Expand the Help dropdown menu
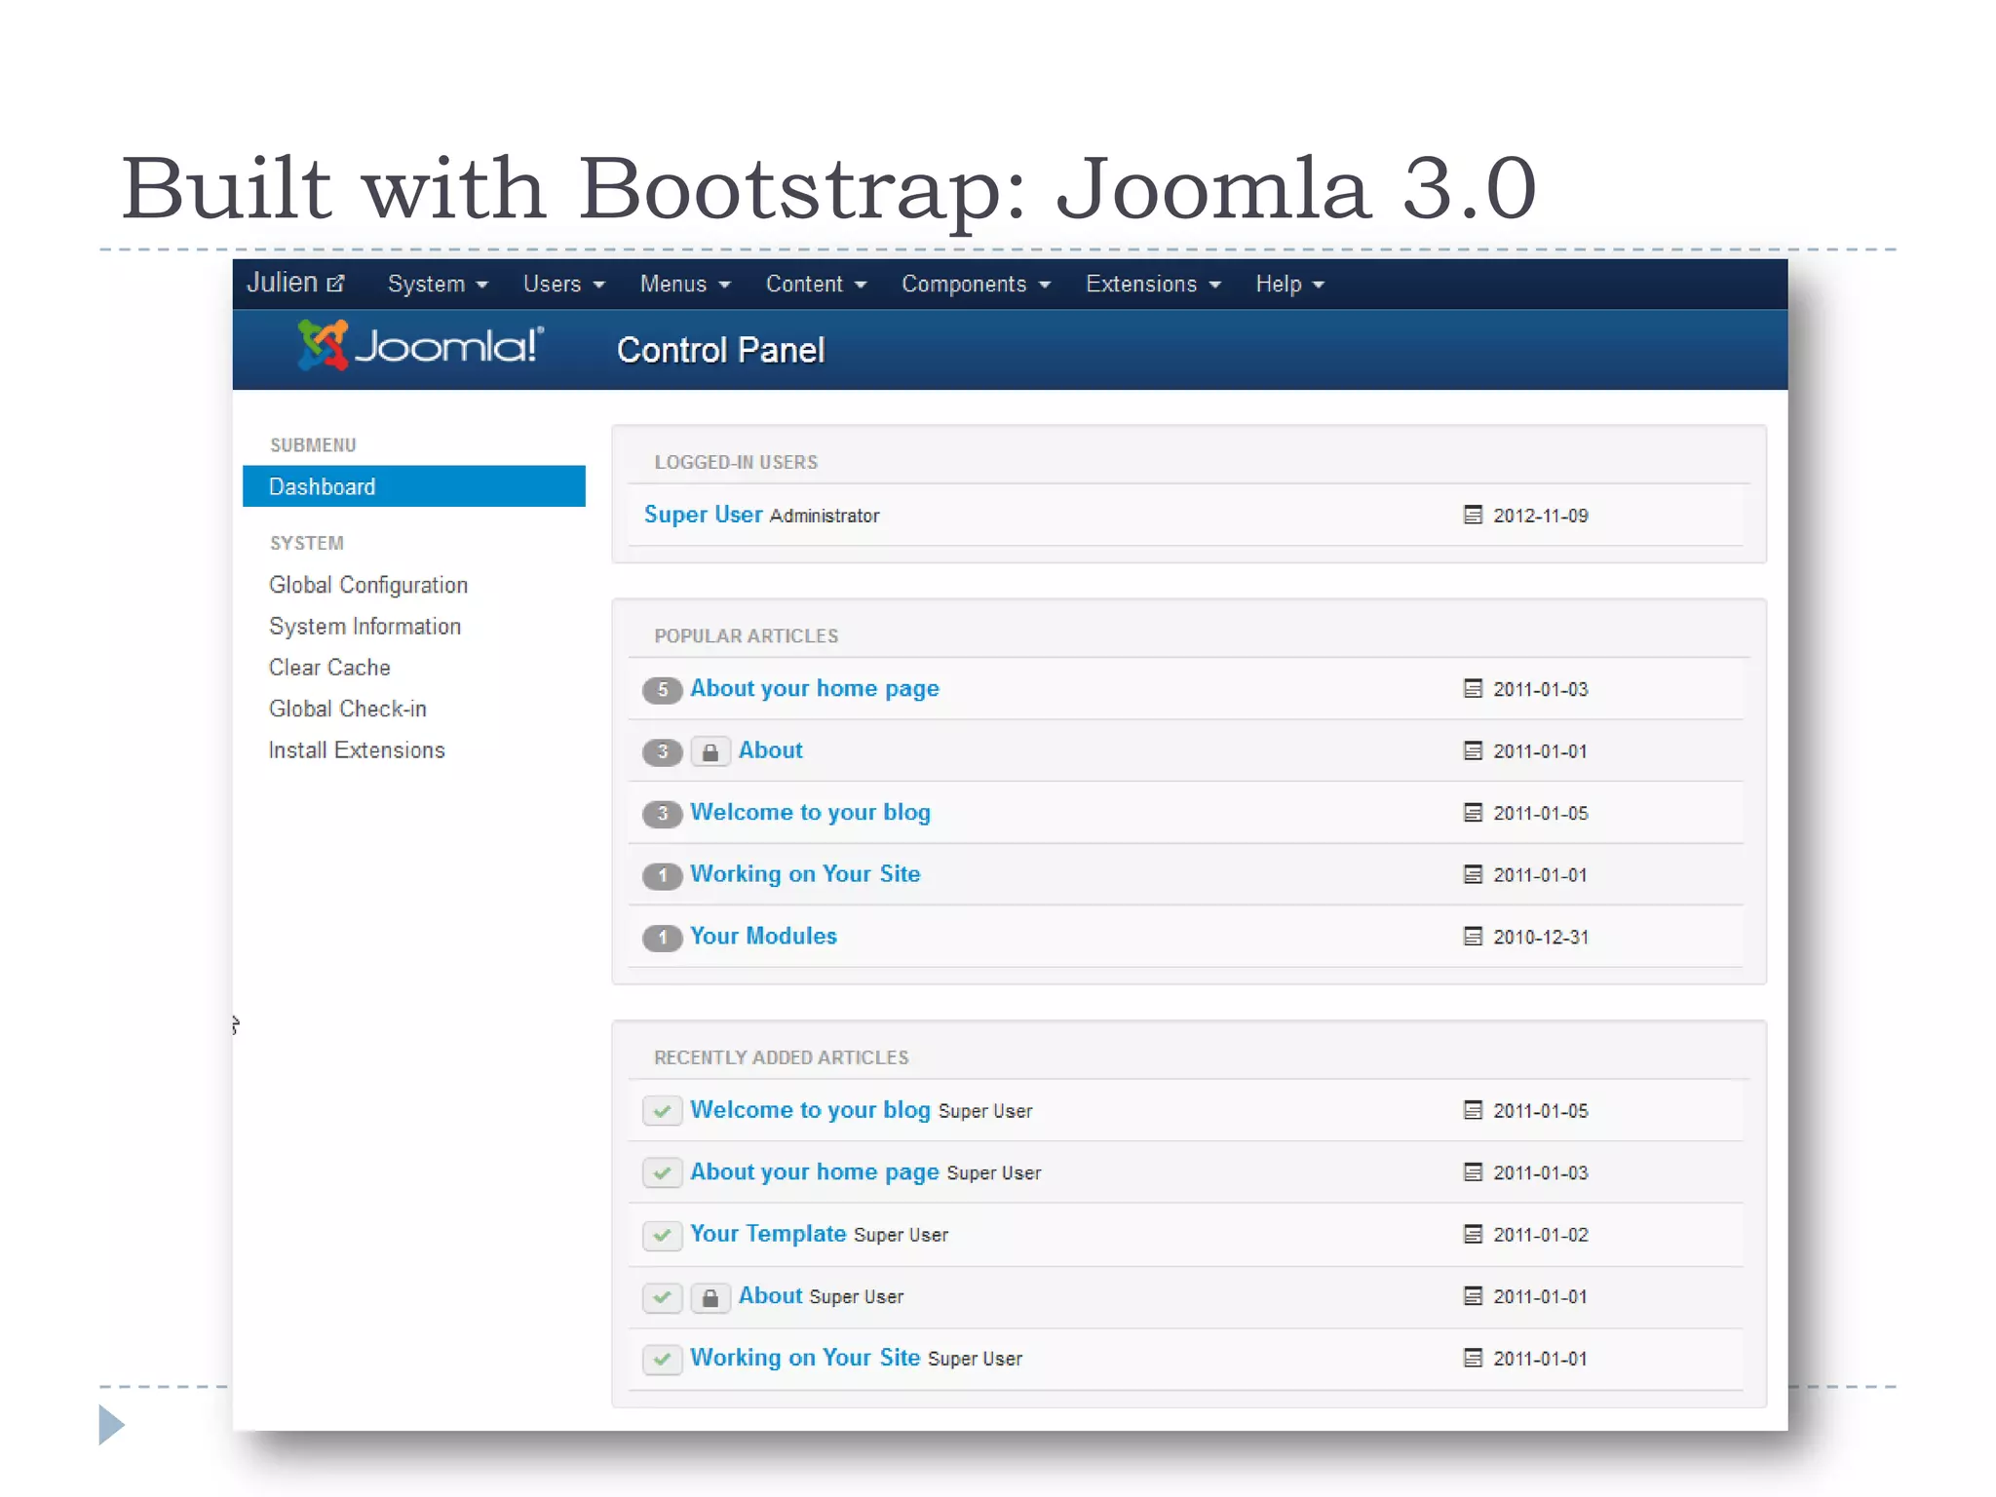This screenshot has width=1996, height=1497. coord(1289,284)
